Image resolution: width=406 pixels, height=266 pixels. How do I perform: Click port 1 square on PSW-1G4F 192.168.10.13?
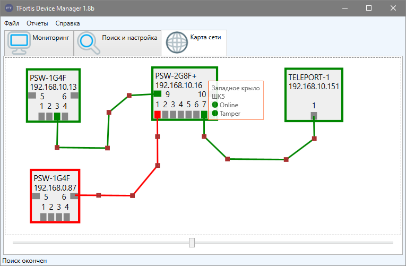(41, 116)
